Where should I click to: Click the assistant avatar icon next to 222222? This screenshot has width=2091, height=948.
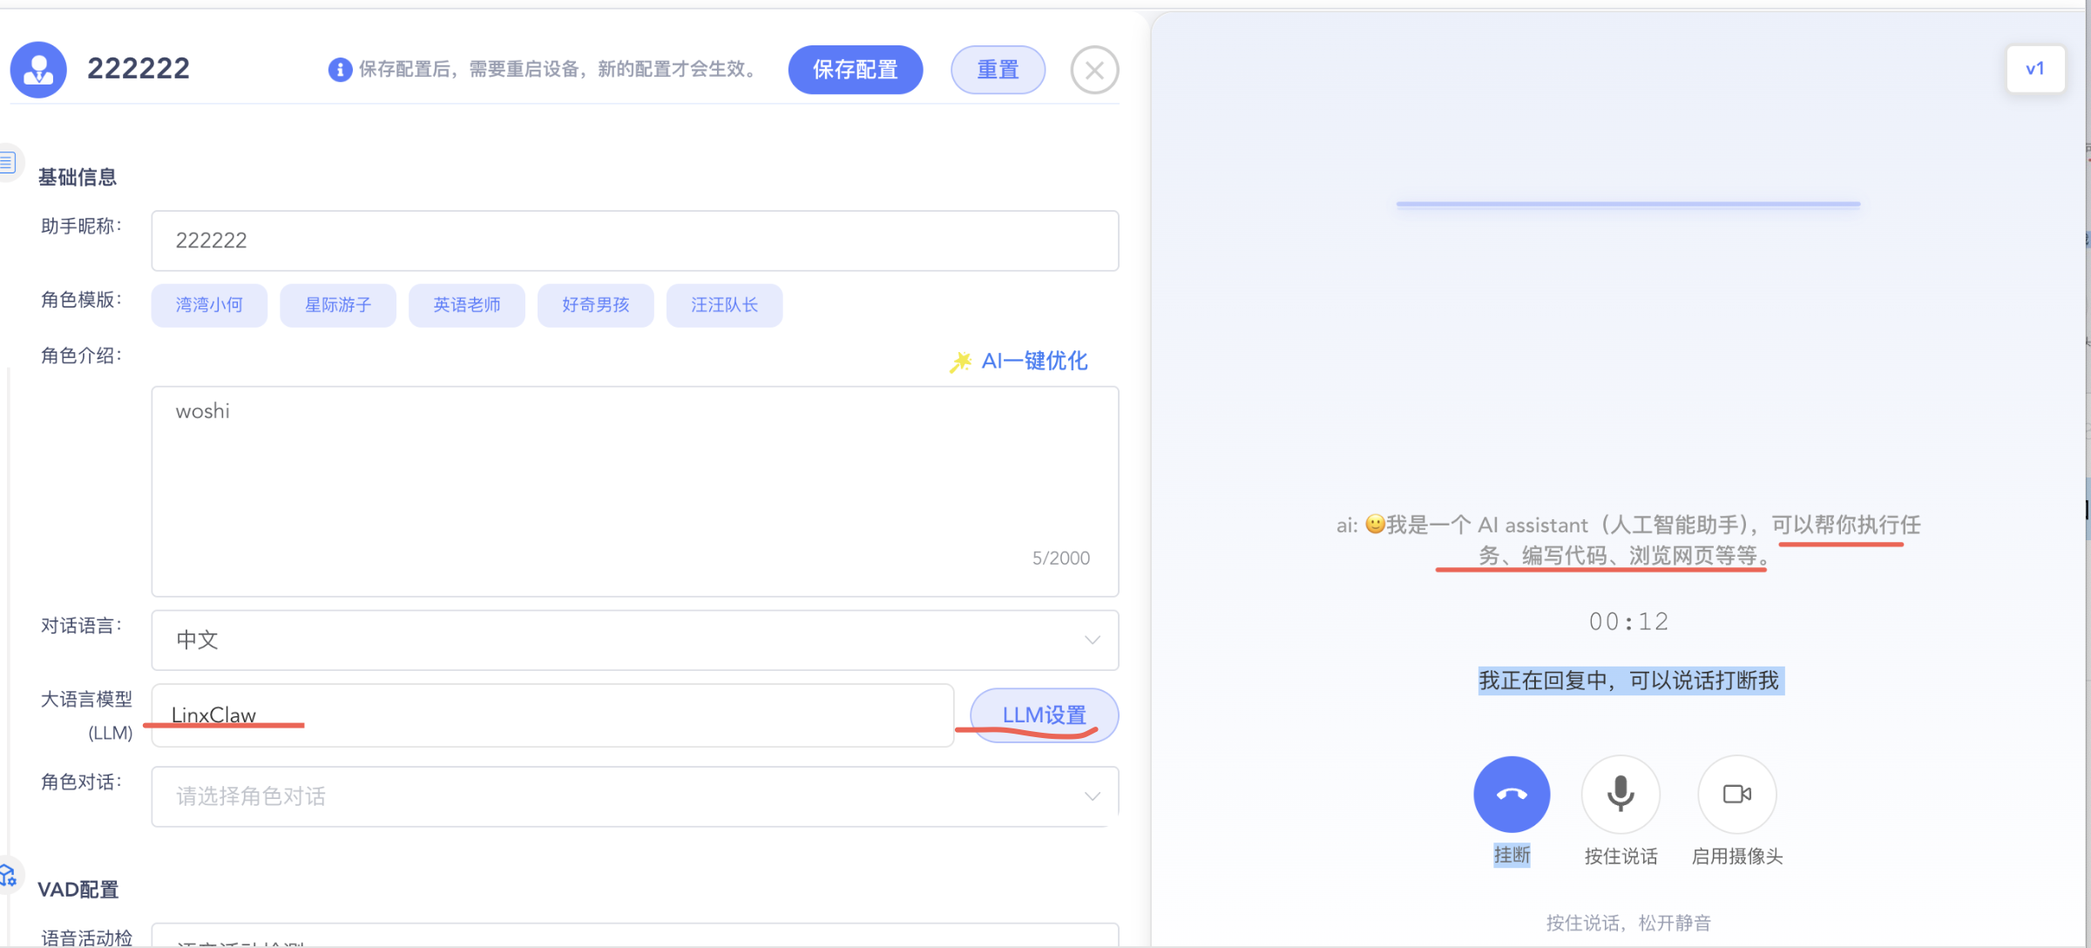click(38, 69)
